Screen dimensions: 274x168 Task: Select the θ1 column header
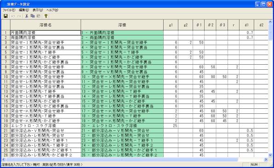coord(199,25)
